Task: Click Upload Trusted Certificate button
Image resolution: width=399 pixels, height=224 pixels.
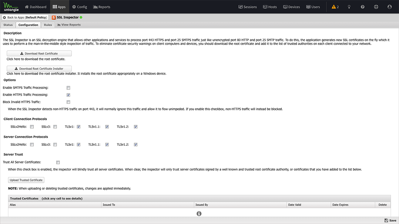Action: (26, 180)
